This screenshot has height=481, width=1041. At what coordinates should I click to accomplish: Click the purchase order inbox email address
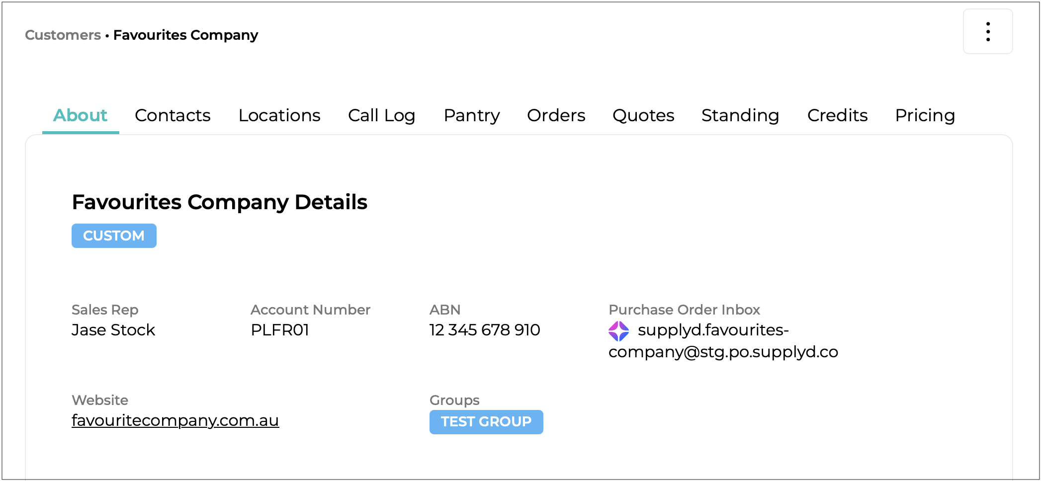[x=723, y=341]
